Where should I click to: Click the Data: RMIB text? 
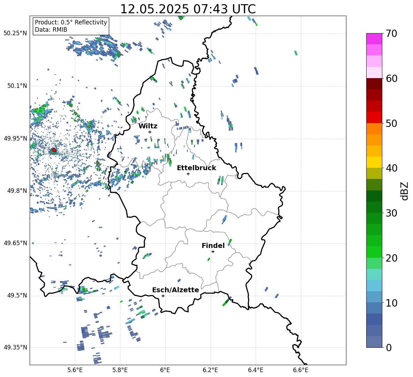pos(51,30)
